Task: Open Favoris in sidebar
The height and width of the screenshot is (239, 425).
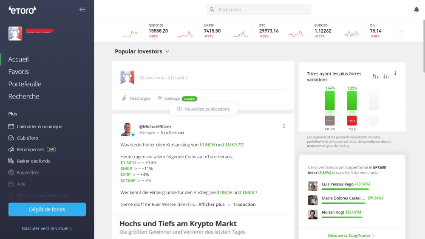Action: 18,71
